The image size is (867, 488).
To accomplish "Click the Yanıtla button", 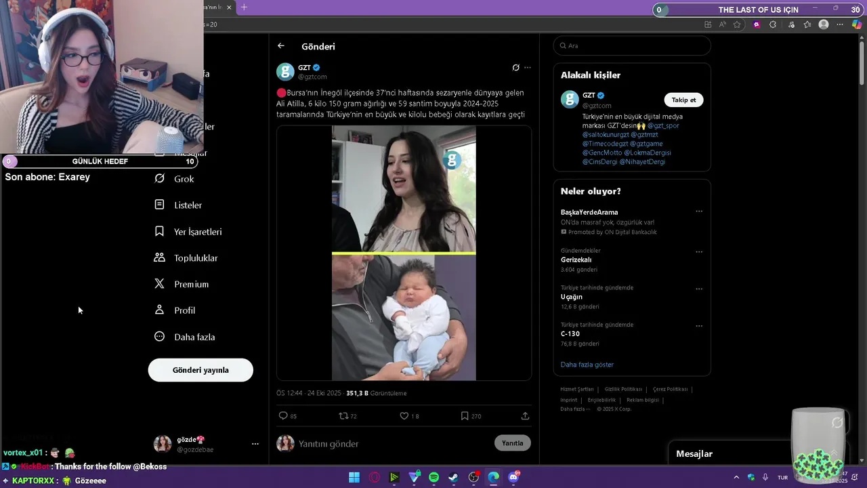I will pyautogui.click(x=513, y=443).
